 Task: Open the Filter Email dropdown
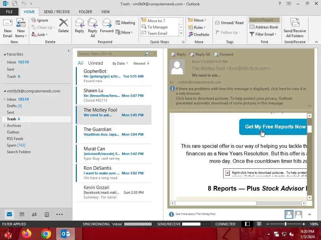click(x=263, y=34)
